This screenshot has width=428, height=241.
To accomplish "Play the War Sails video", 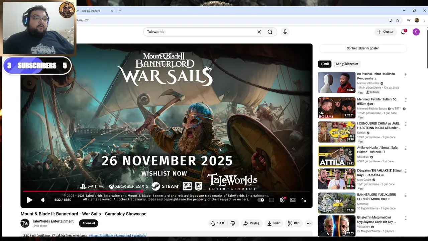I will coord(29,200).
